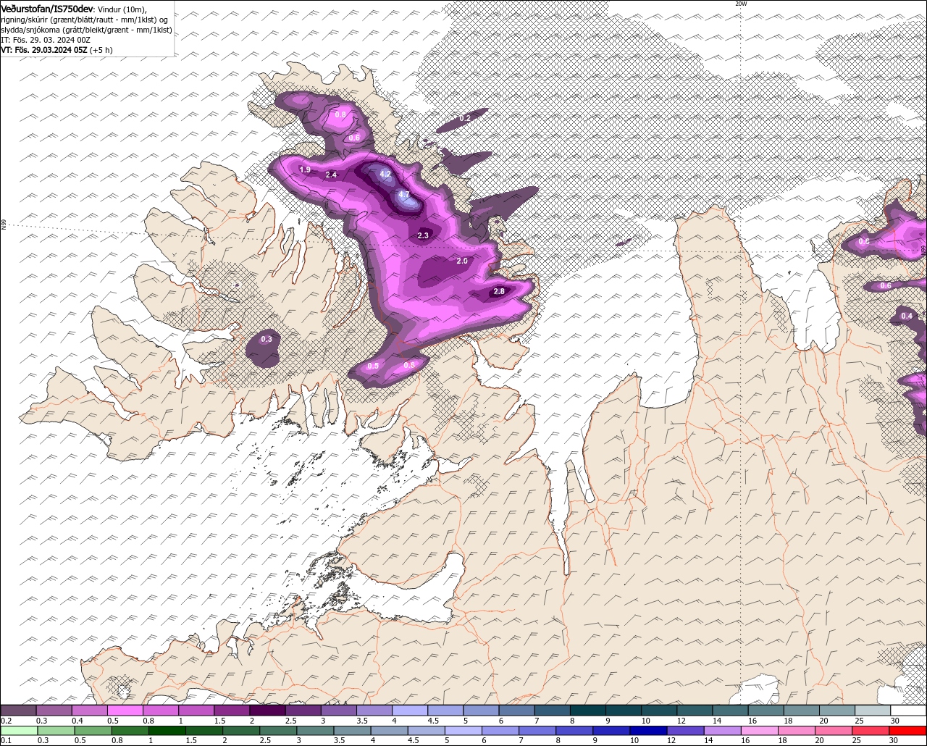Click the 20W longitude label
The image size is (927, 746).
[x=740, y=4]
